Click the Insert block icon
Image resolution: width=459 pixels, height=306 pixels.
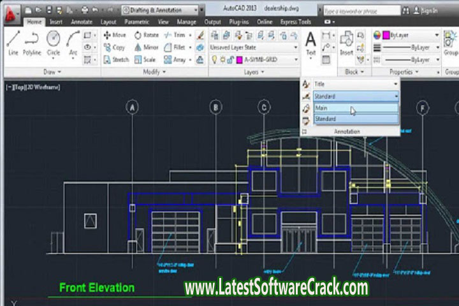pyautogui.click(x=346, y=43)
